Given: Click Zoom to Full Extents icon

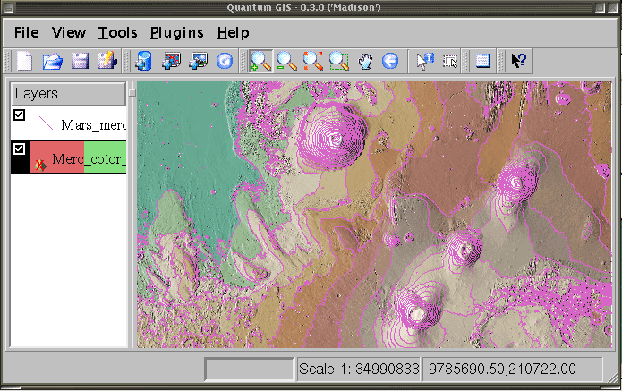Looking at the screenshot, I should point(312,61).
